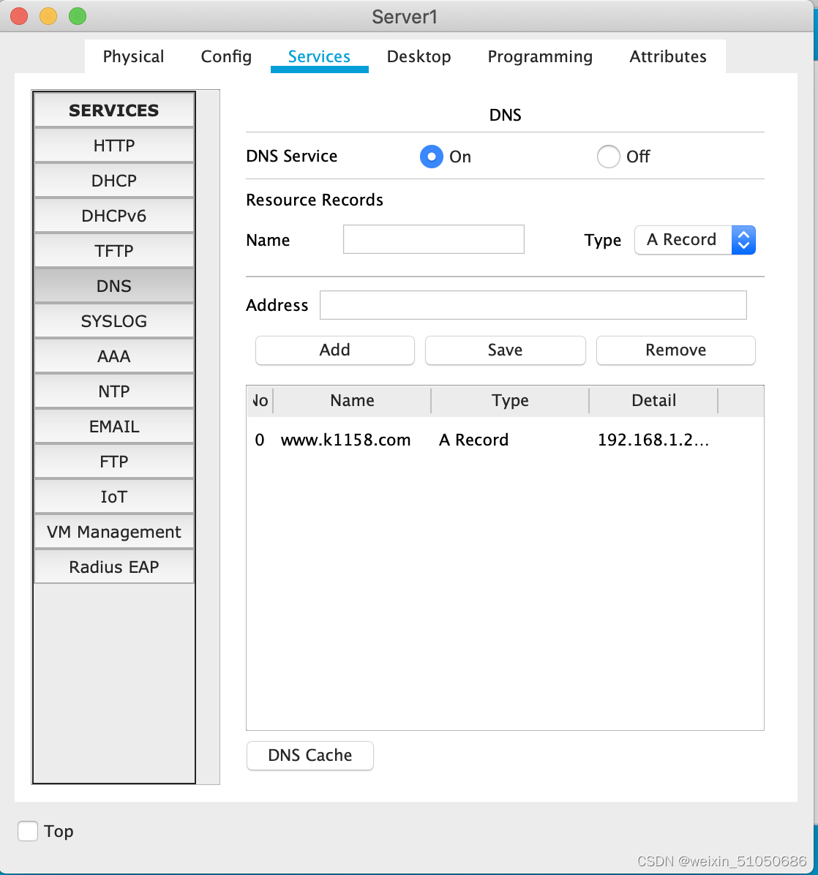Turn the DNS Service Off
The image size is (818, 875).
pyautogui.click(x=608, y=156)
